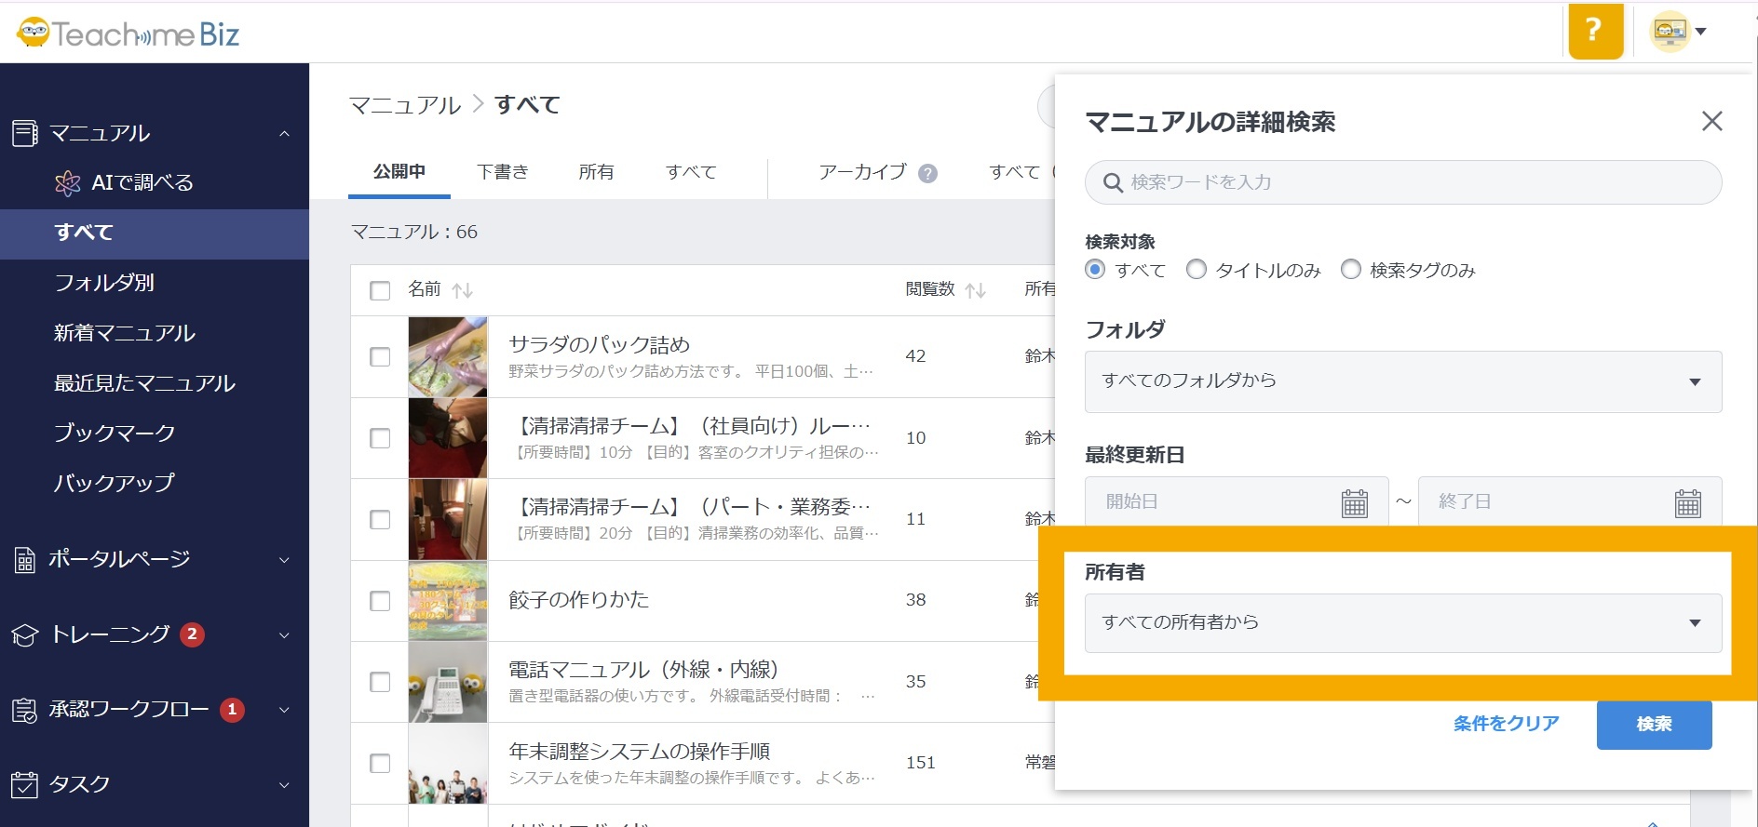
Task: Open バックアップ in the sidebar
Action: point(114,484)
